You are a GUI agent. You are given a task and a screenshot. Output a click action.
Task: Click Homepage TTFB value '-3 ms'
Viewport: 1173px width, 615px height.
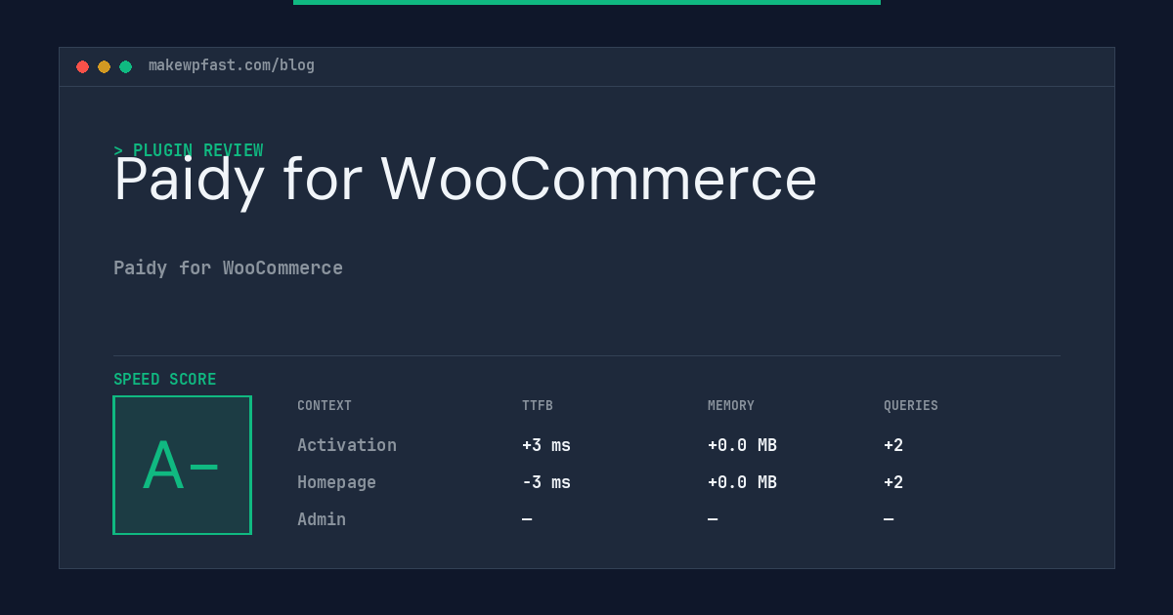coord(546,482)
